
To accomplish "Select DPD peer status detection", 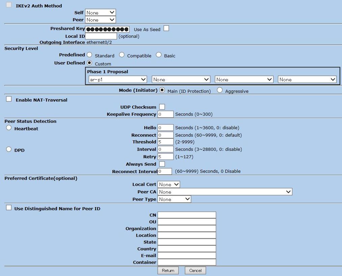I will pyautogui.click(x=9, y=149).
